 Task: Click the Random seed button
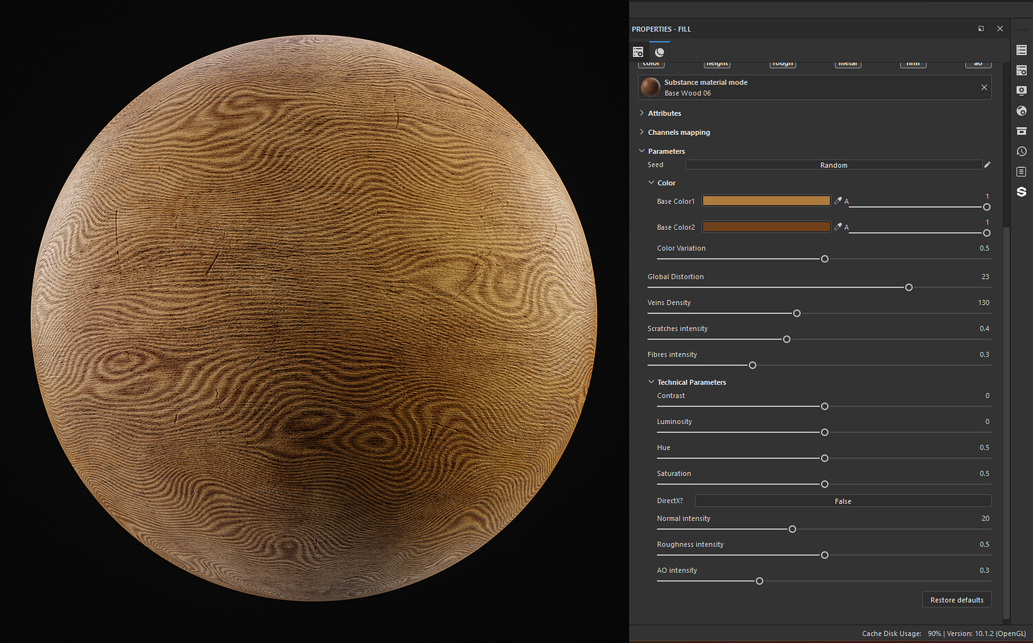click(833, 165)
